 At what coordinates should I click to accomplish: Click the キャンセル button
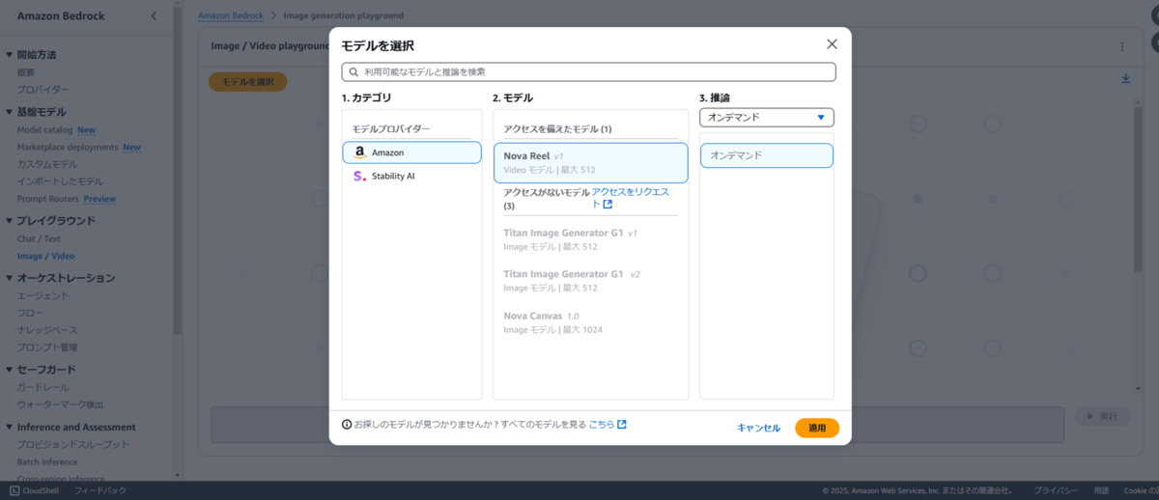758,428
